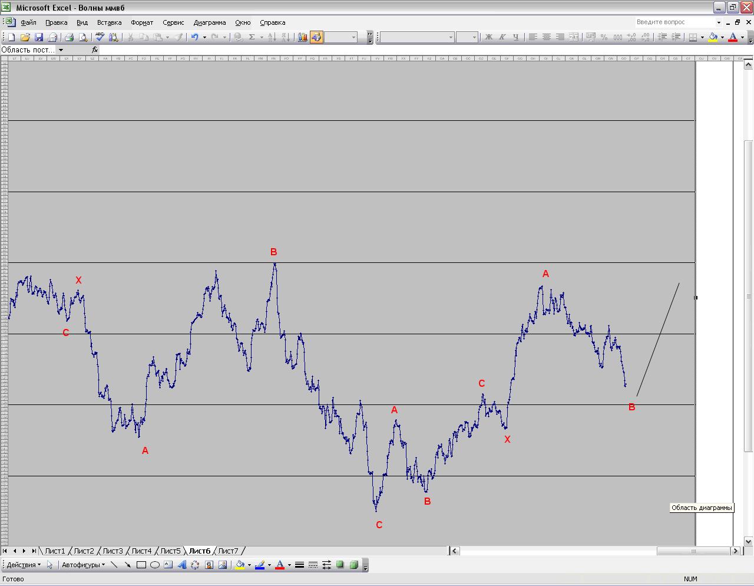Screen dimensions: 754x586
Task: Apply percent style format
Action: tap(604, 37)
